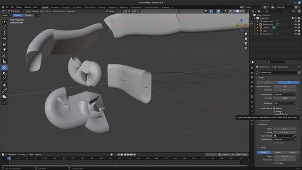
Task: Tick the Fill Caps checkbox
Action: point(274,163)
